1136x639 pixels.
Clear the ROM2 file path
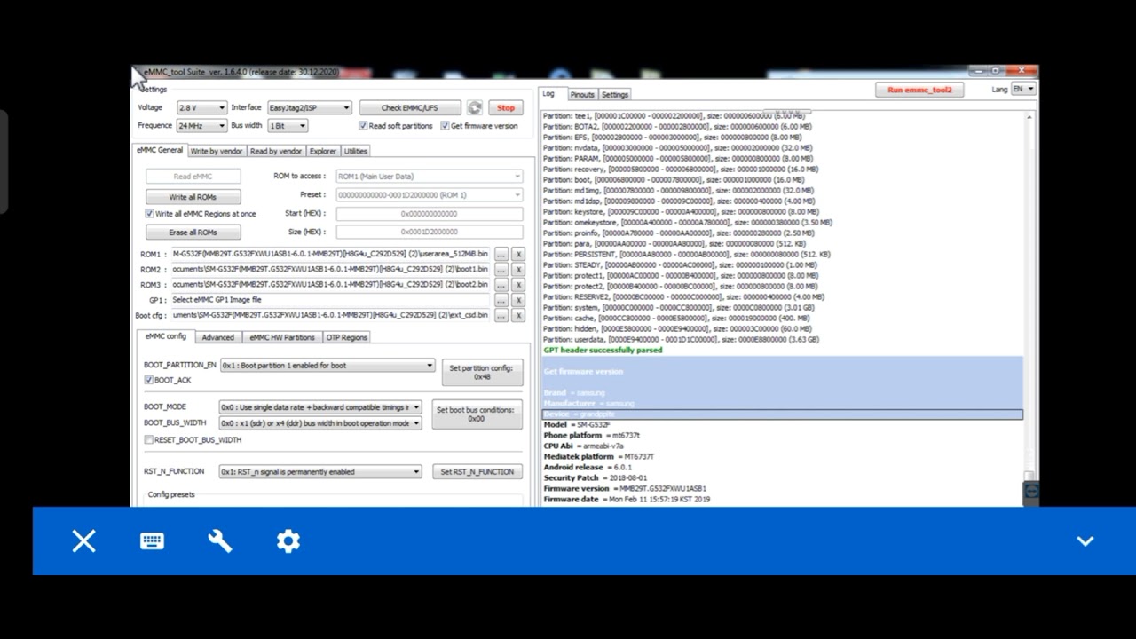[518, 270]
